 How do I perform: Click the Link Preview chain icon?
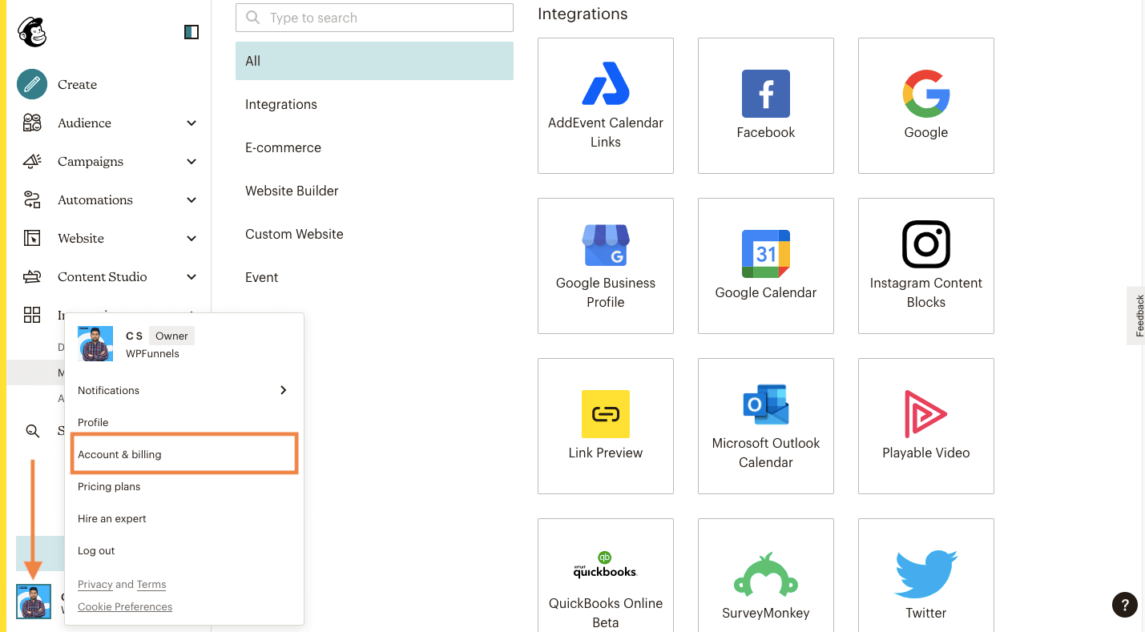tap(606, 414)
